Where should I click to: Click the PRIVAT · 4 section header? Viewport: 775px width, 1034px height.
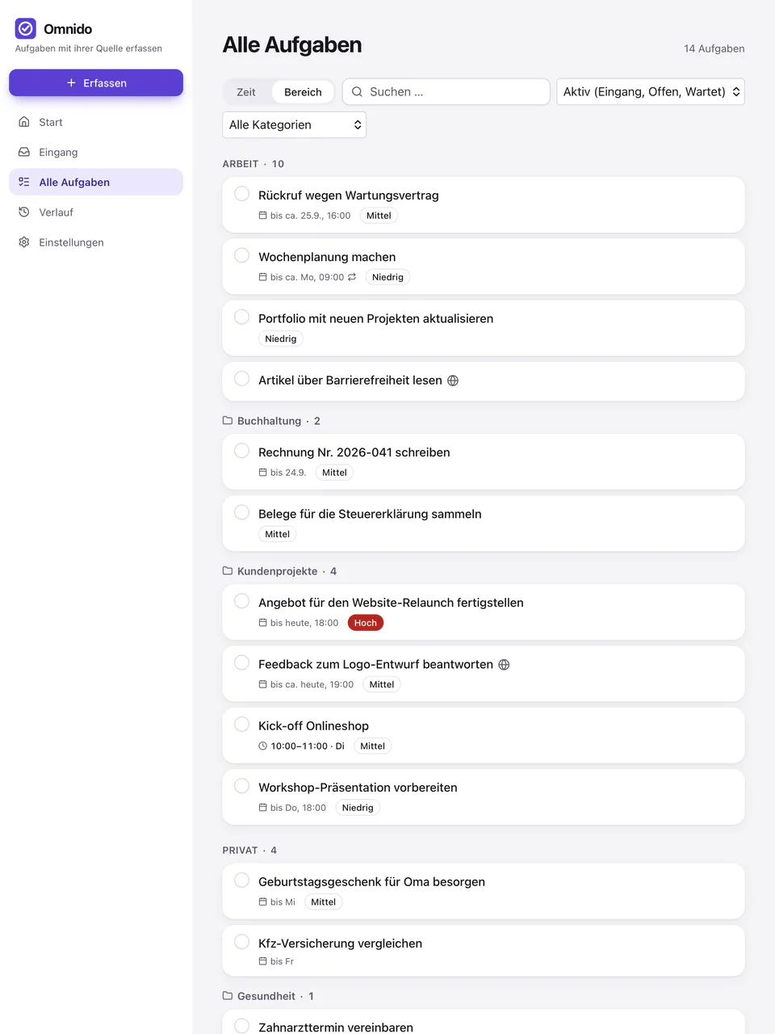click(249, 851)
